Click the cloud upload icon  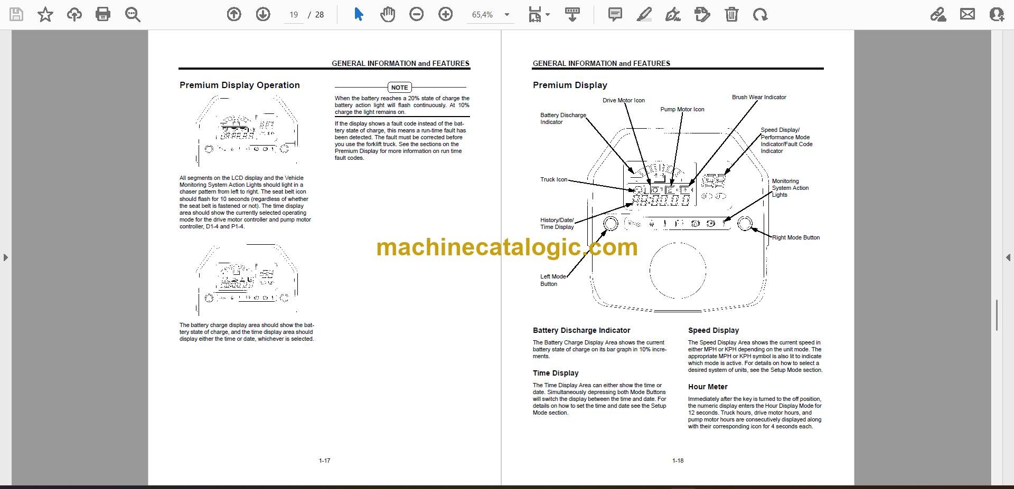[x=74, y=14]
